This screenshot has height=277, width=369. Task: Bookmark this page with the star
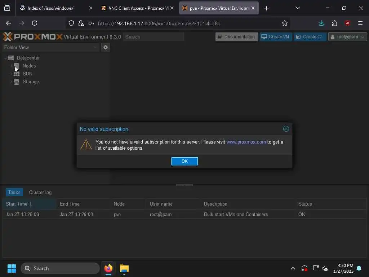click(285, 23)
